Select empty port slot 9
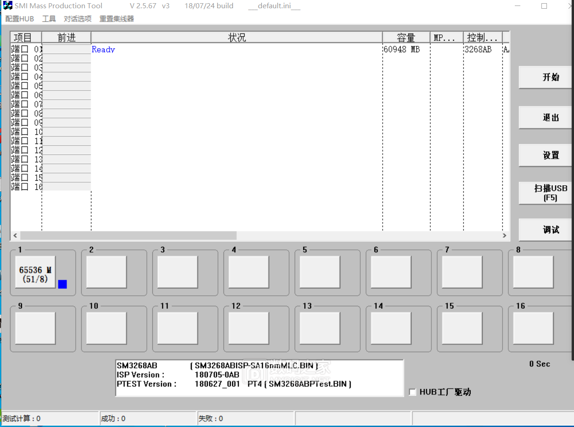 click(35, 328)
